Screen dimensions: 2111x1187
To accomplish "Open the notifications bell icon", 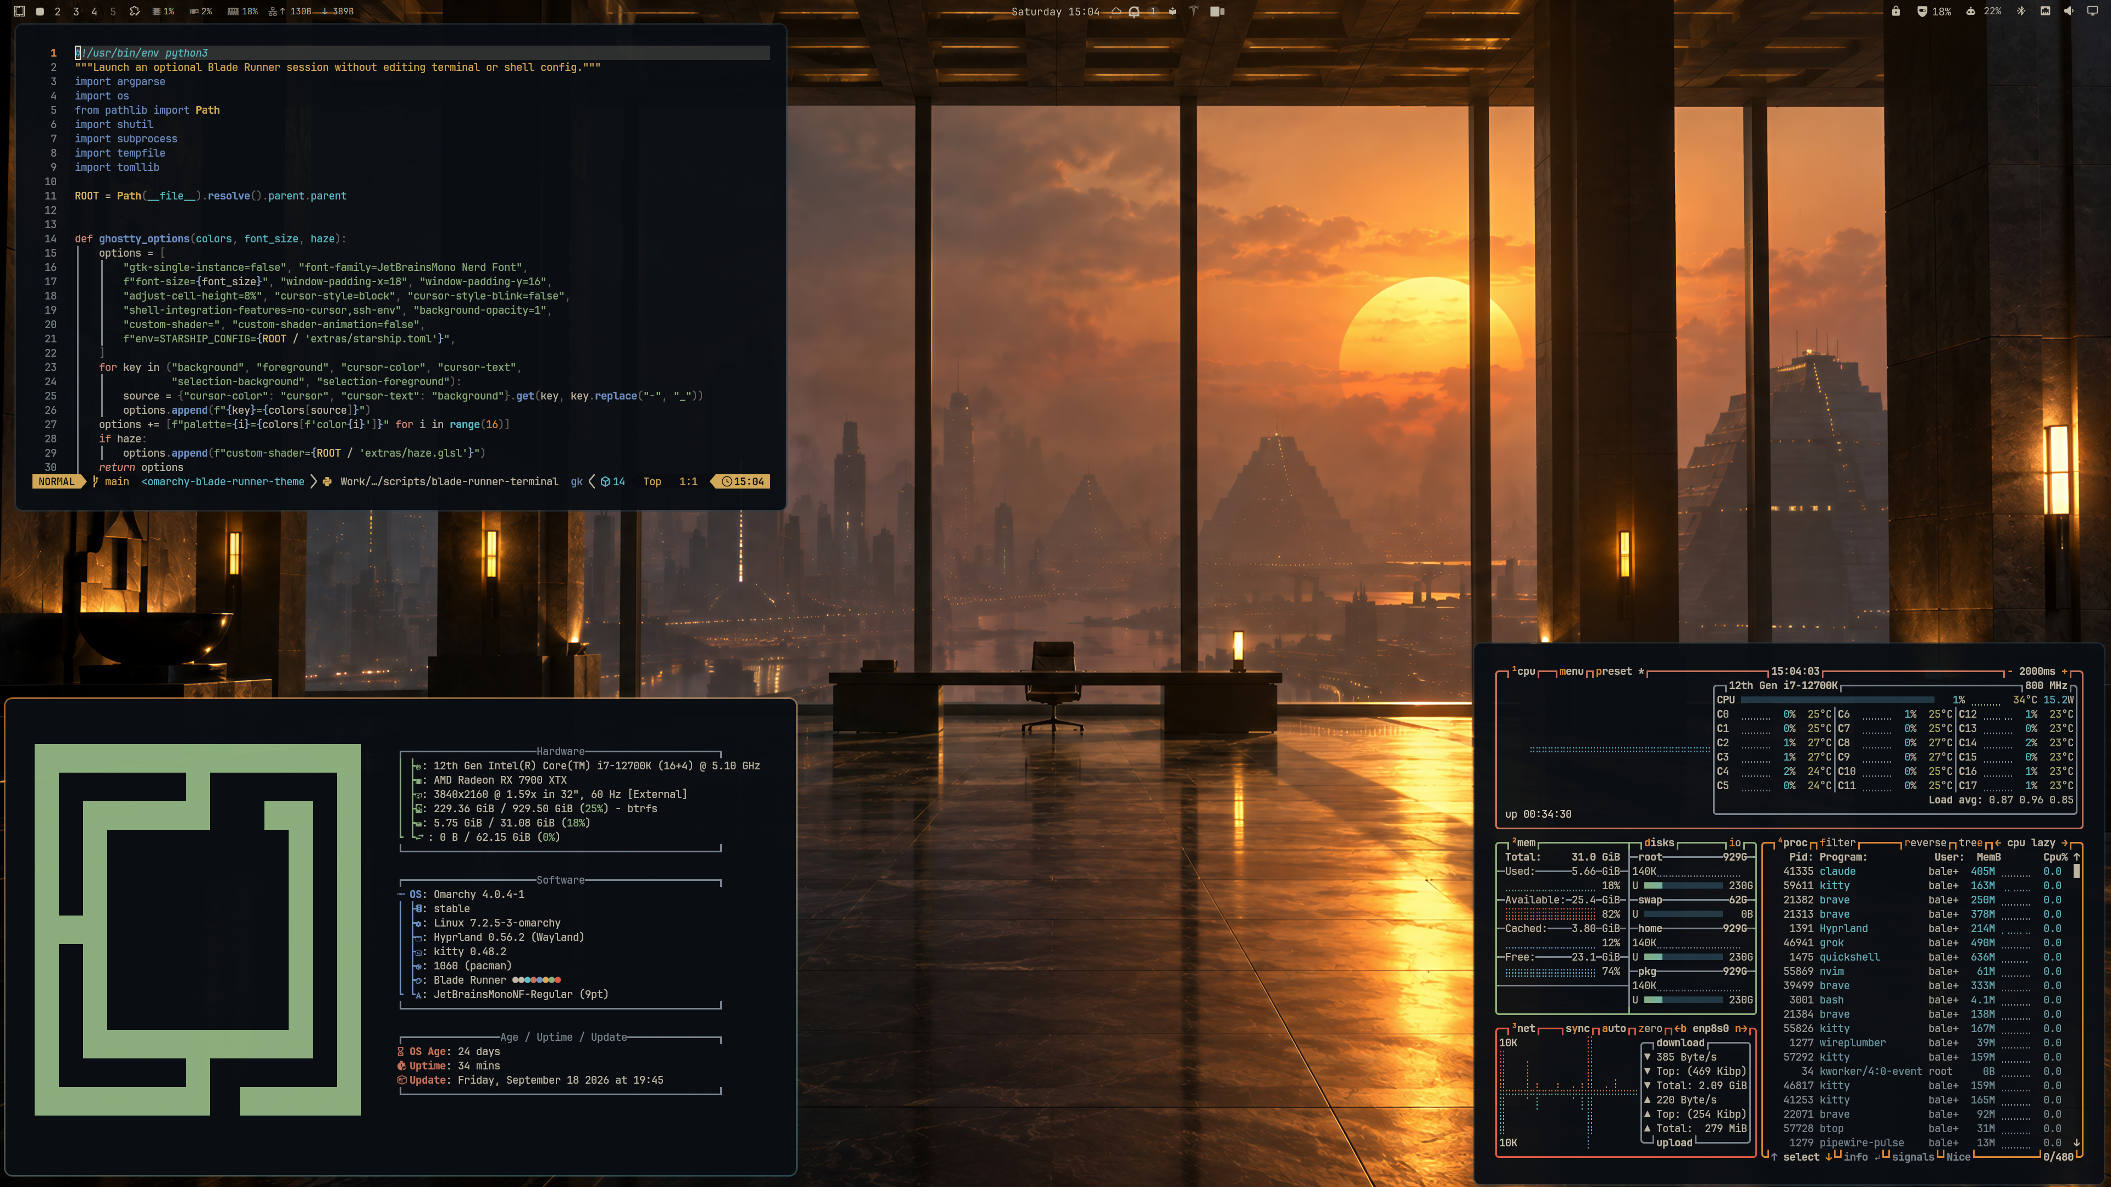I will click(x=1134, y=12).
